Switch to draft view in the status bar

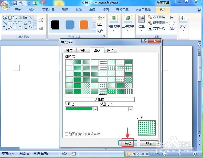(147, 154)
